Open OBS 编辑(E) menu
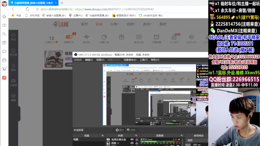 coord(89,60)
